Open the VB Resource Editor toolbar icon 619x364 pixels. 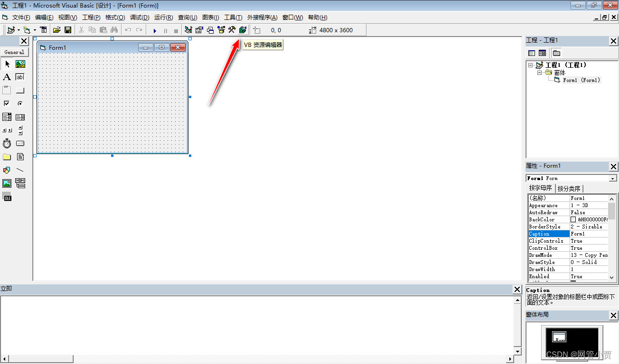coord(243,30)
